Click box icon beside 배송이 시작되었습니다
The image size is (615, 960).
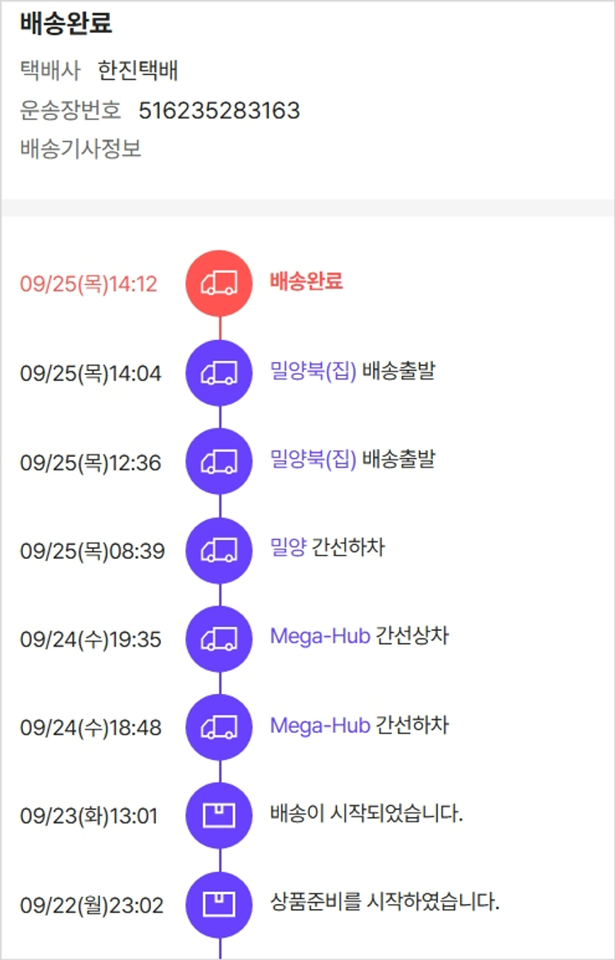[219, 816]
